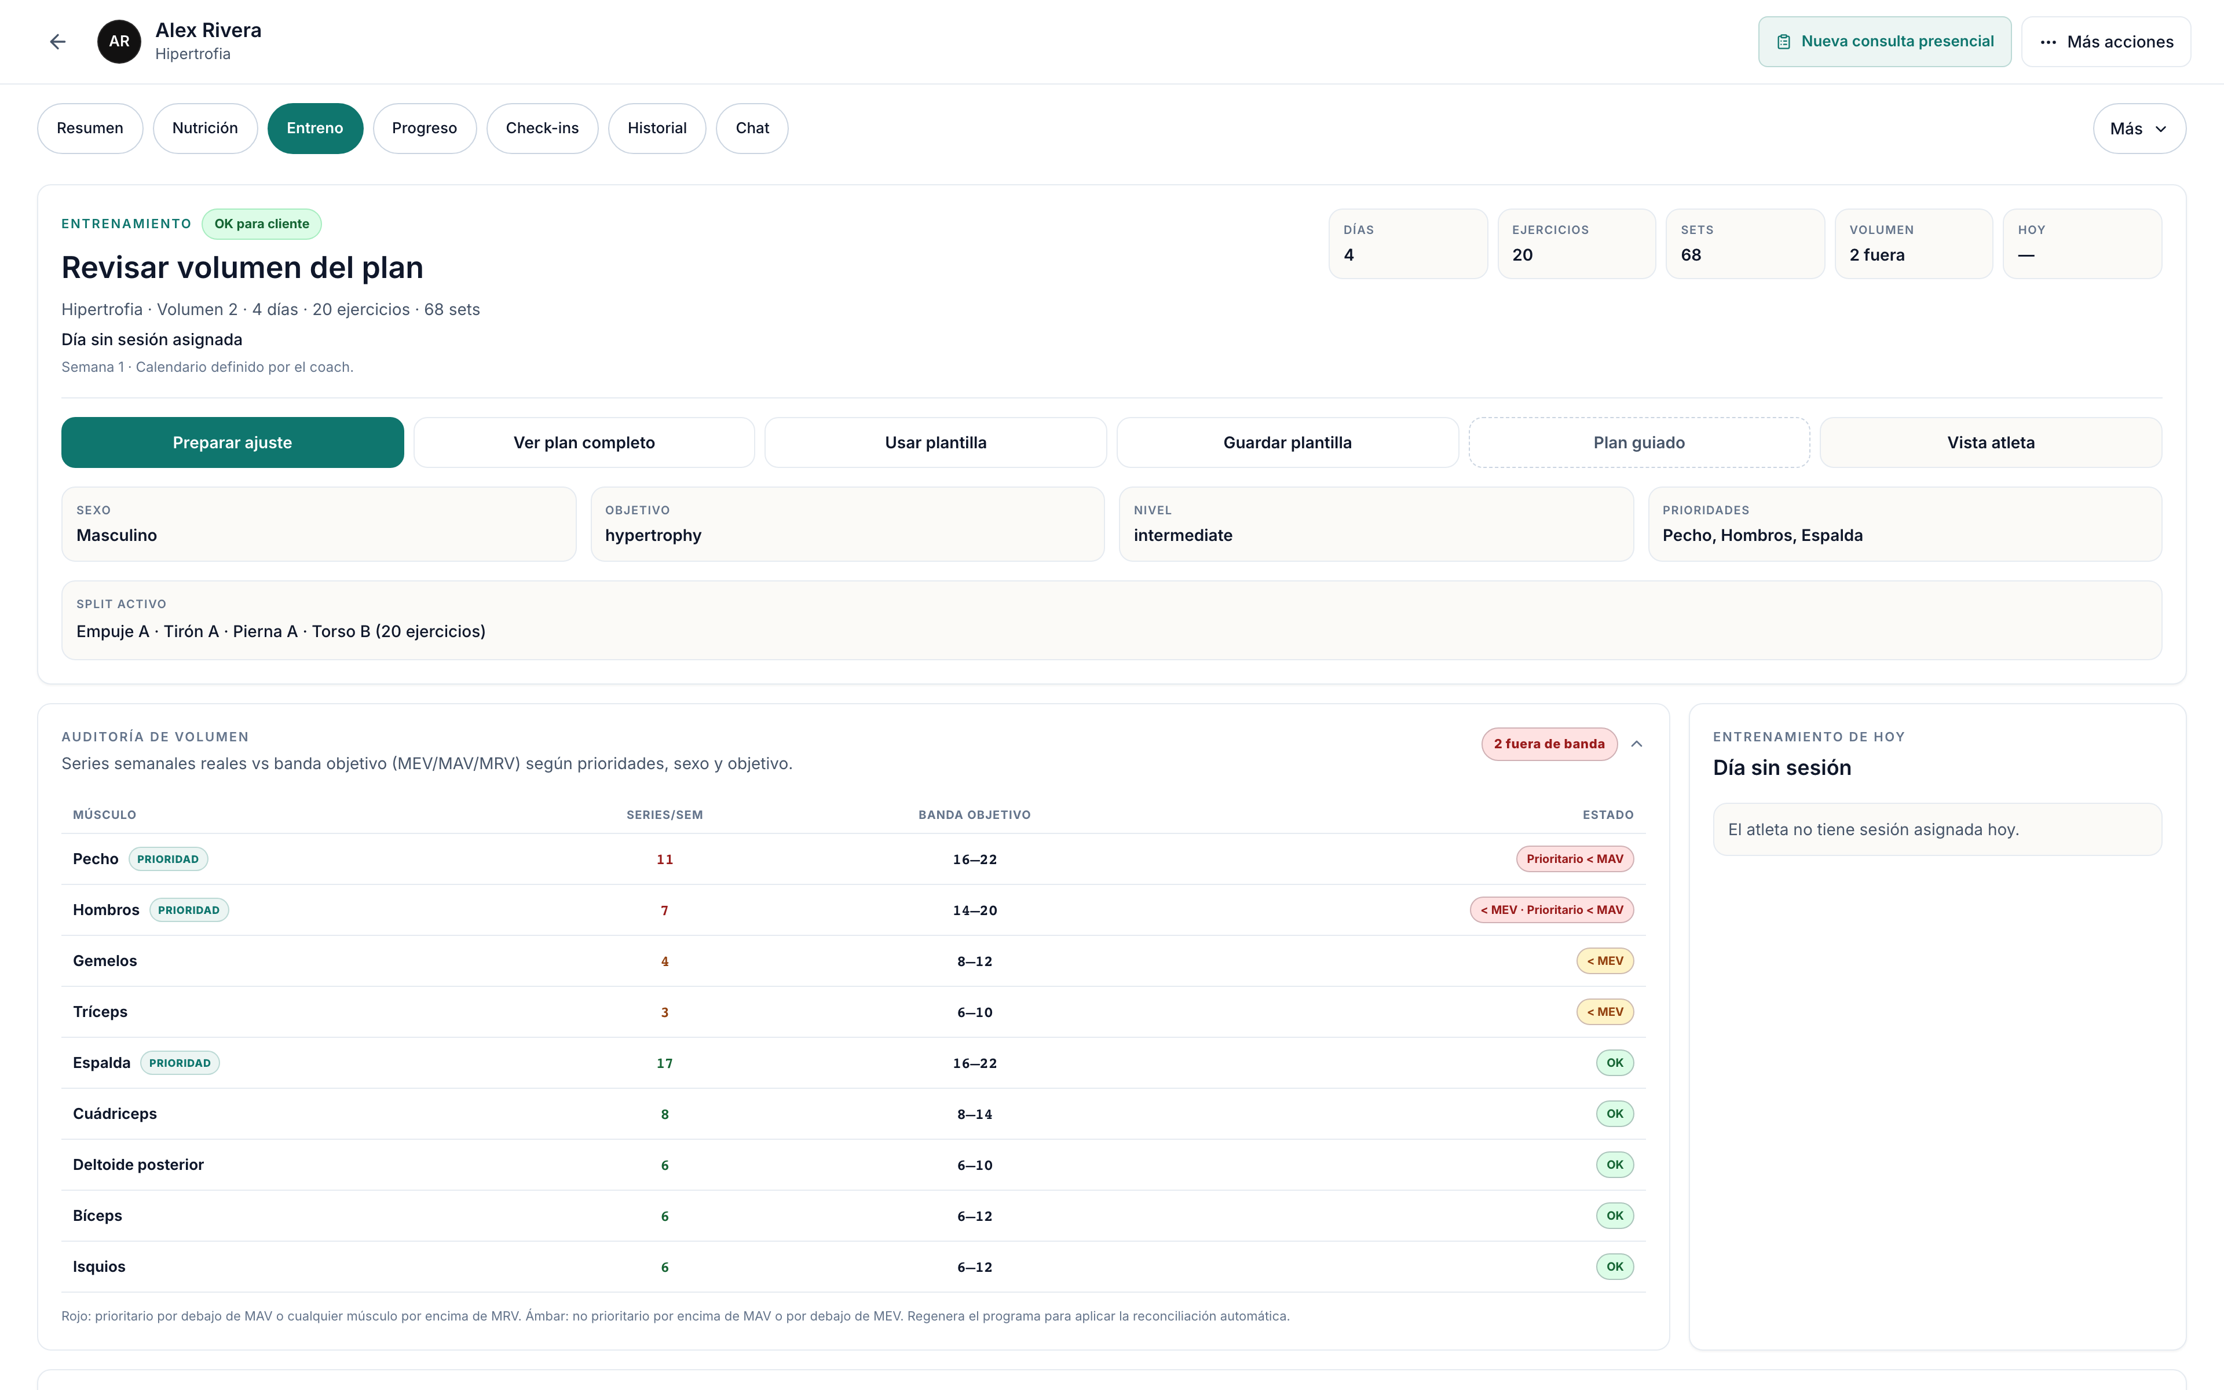
Task: Click the three-dots icon in Más acciones
Action: [2049, 41]
